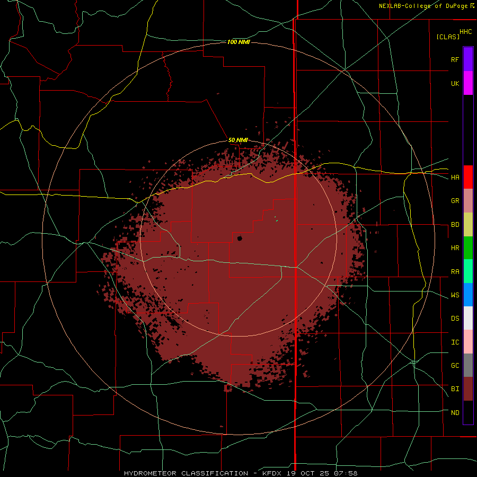Click the '50 NMI' range ring label

tap(238, 140)
